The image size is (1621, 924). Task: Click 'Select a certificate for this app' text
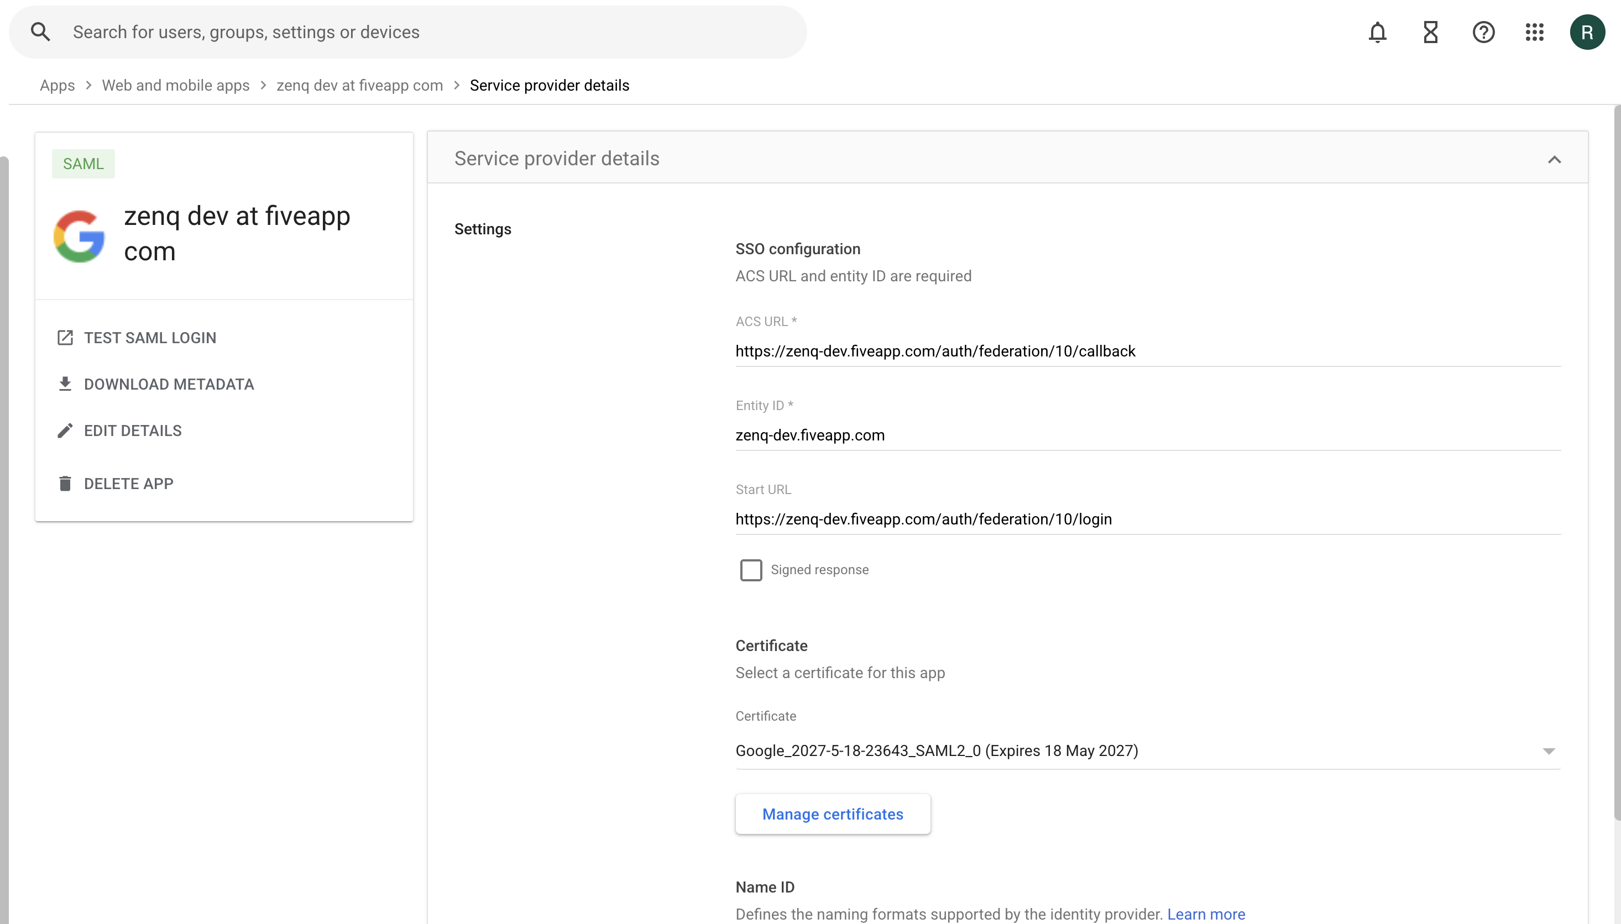[x=840, y=673]
